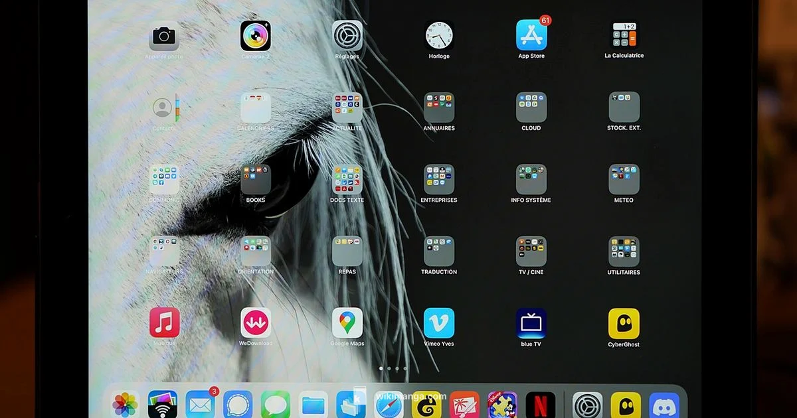Launch the Horloge clock app
The image size is (797, 418).
click(439, 35)
